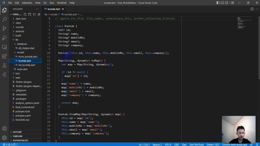Toggle secondary side bar layout icon
Image resolution: width=260 pixels, height=146 pixels.
[x=227, y=3]
